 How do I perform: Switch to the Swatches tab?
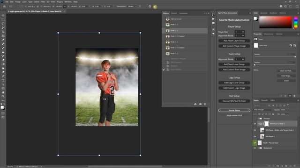(x=263, y=13)
